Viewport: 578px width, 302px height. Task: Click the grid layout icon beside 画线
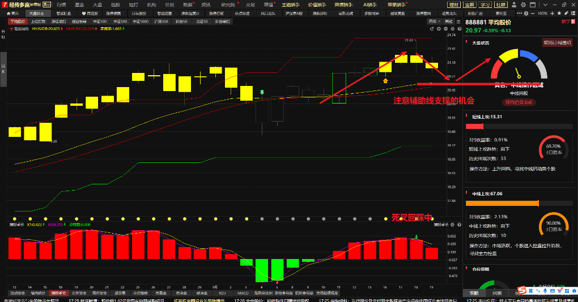pos(458,21)
